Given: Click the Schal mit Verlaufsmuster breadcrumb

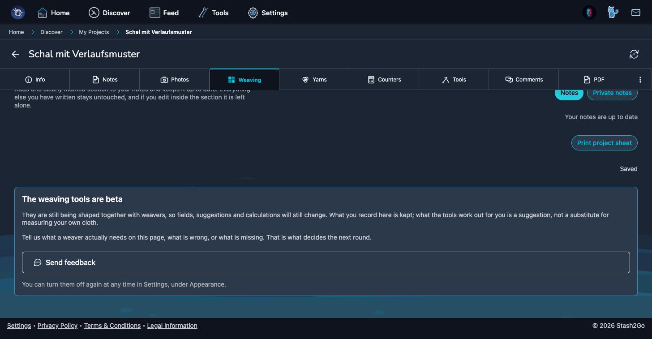Looking at the screenshot, I should pos(159,32).
